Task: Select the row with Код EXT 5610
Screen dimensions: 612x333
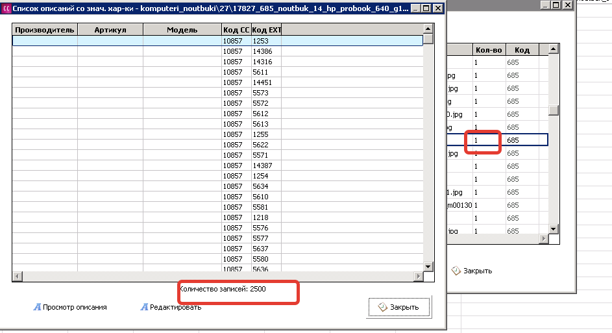Action: [x=218, y=197]
